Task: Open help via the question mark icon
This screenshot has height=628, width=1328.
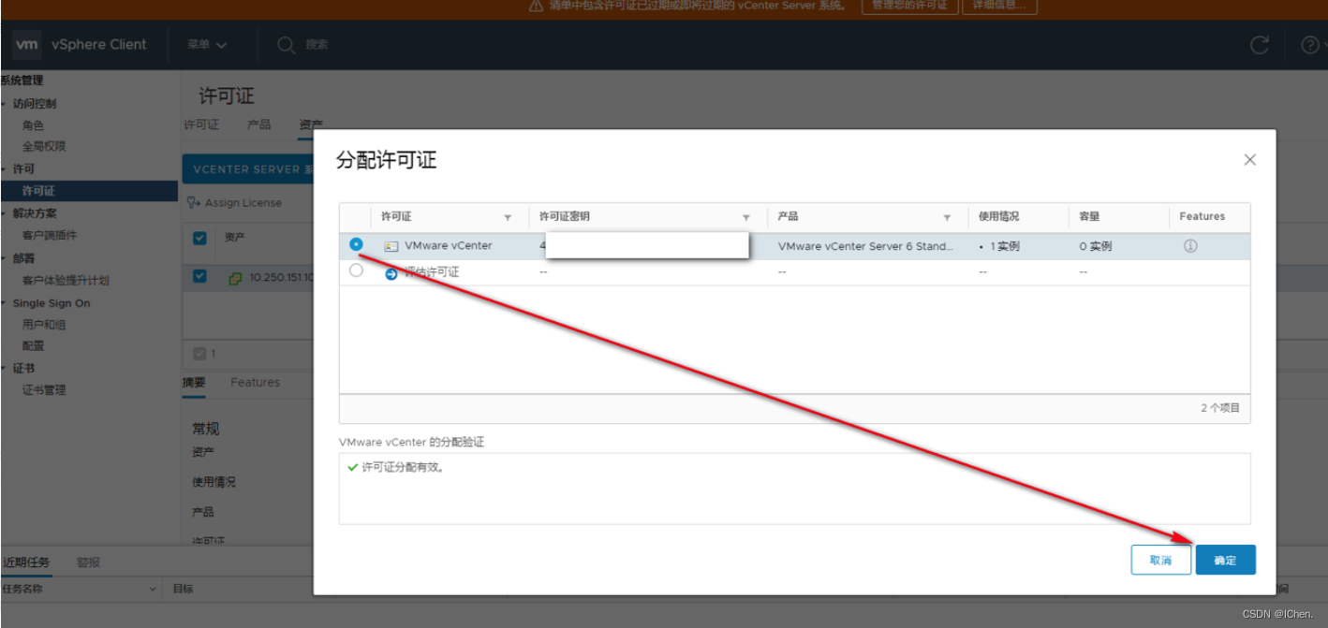Action: pos(1308,44)
